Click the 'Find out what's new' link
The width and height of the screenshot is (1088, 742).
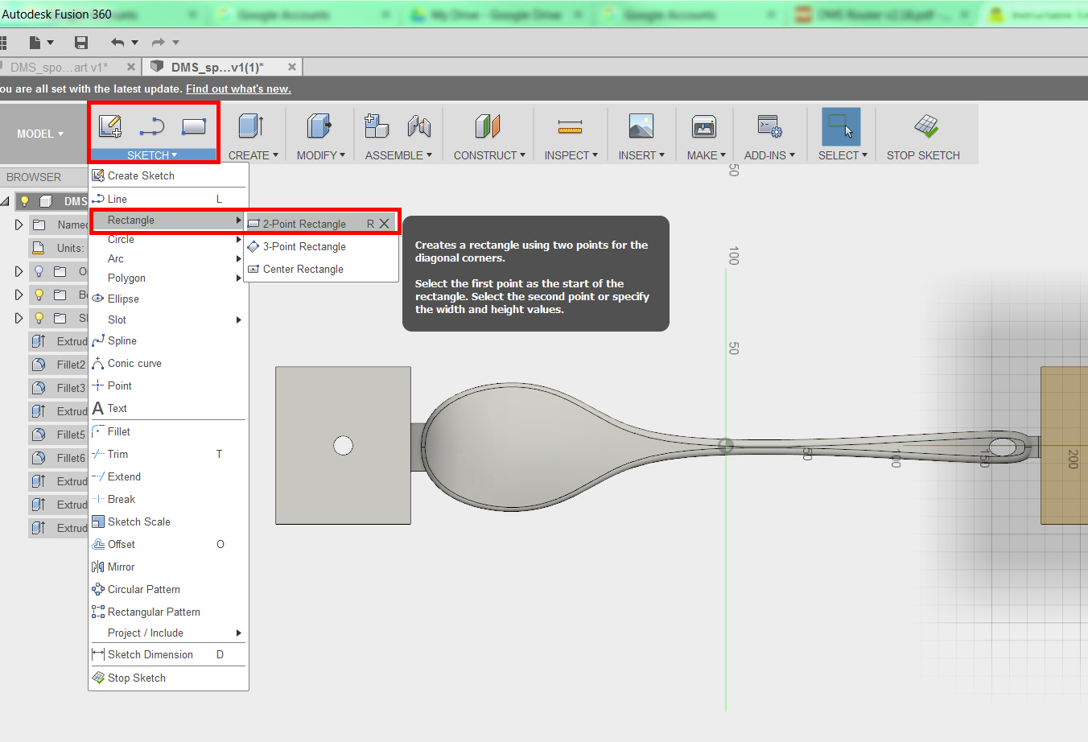click(238, 89)
